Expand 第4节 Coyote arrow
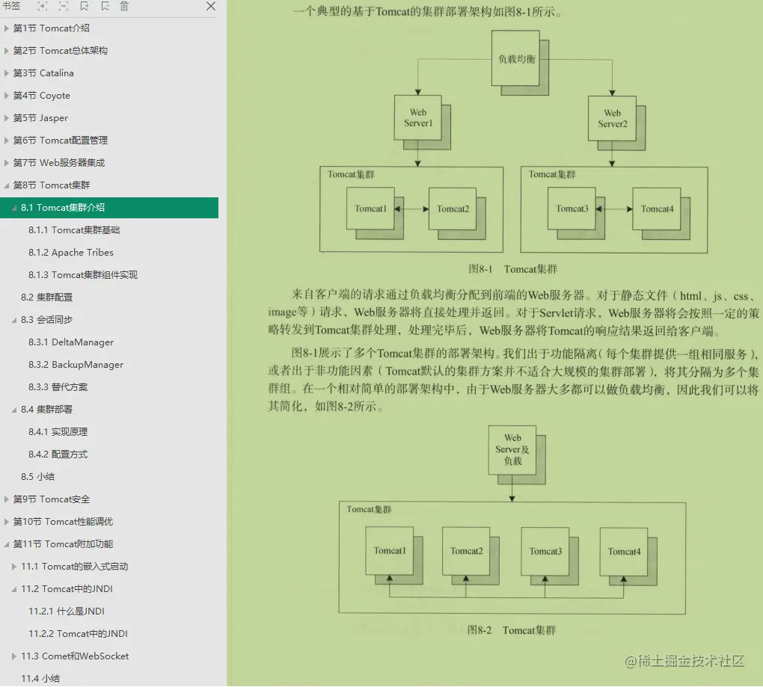 [6, 95]
